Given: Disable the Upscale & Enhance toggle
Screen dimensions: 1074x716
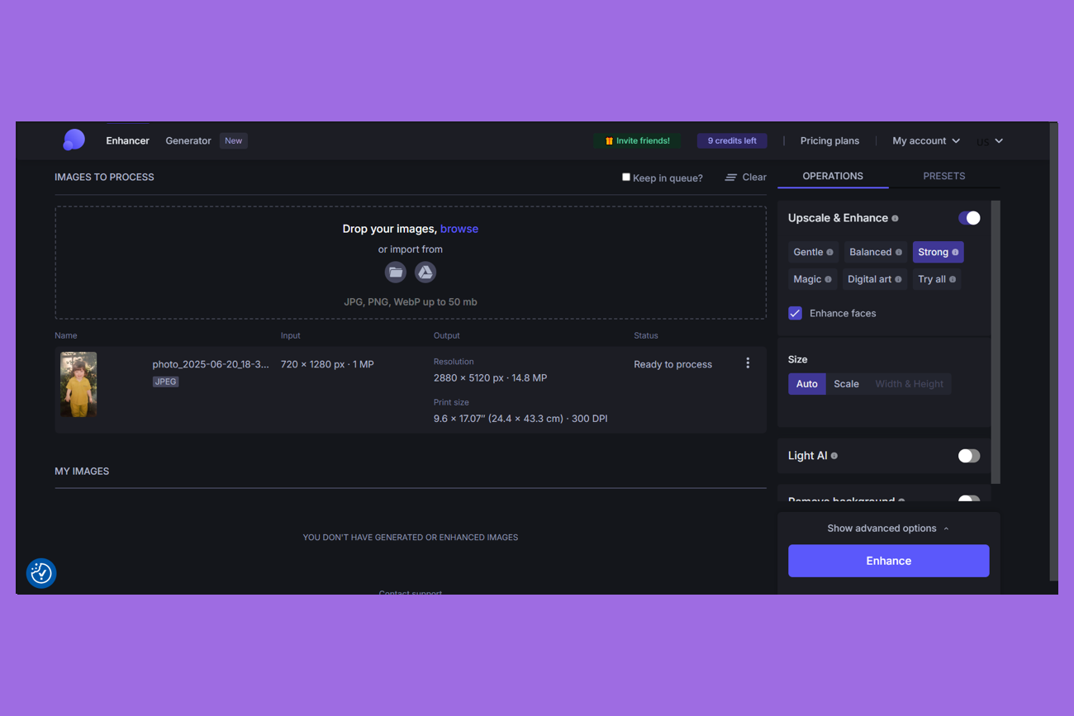Looking at the screenshot, I should point(968,218).
